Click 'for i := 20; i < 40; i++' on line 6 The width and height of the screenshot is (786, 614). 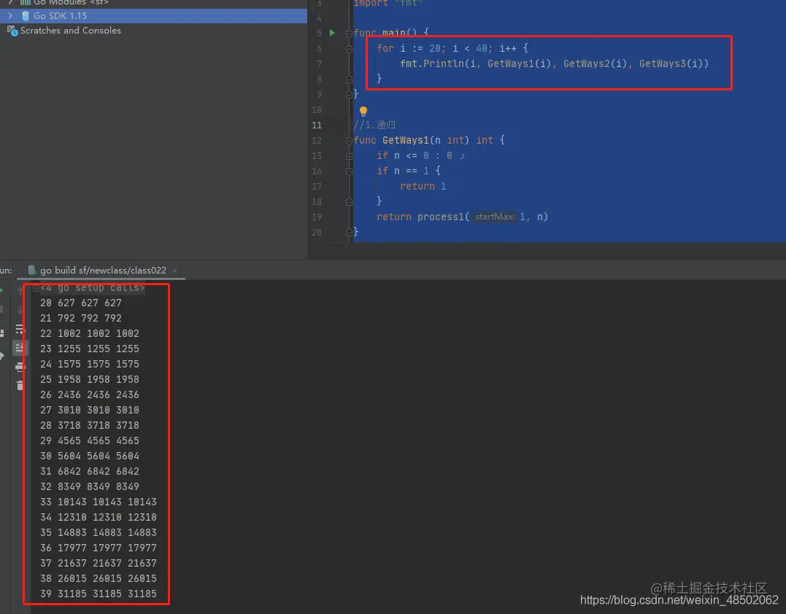447,49
